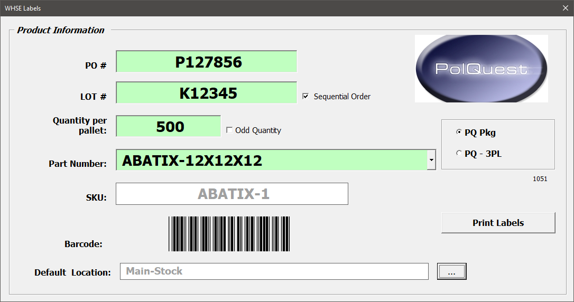The image size is (574, 302).
Task: Enable the Sequential Order checkbox
Action: [305, 97]
